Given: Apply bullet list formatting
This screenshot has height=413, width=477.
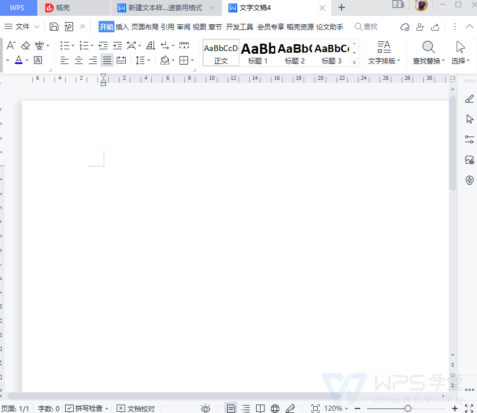Looking at the screenshot, I should pyautogui.click(x=65, y=46).
